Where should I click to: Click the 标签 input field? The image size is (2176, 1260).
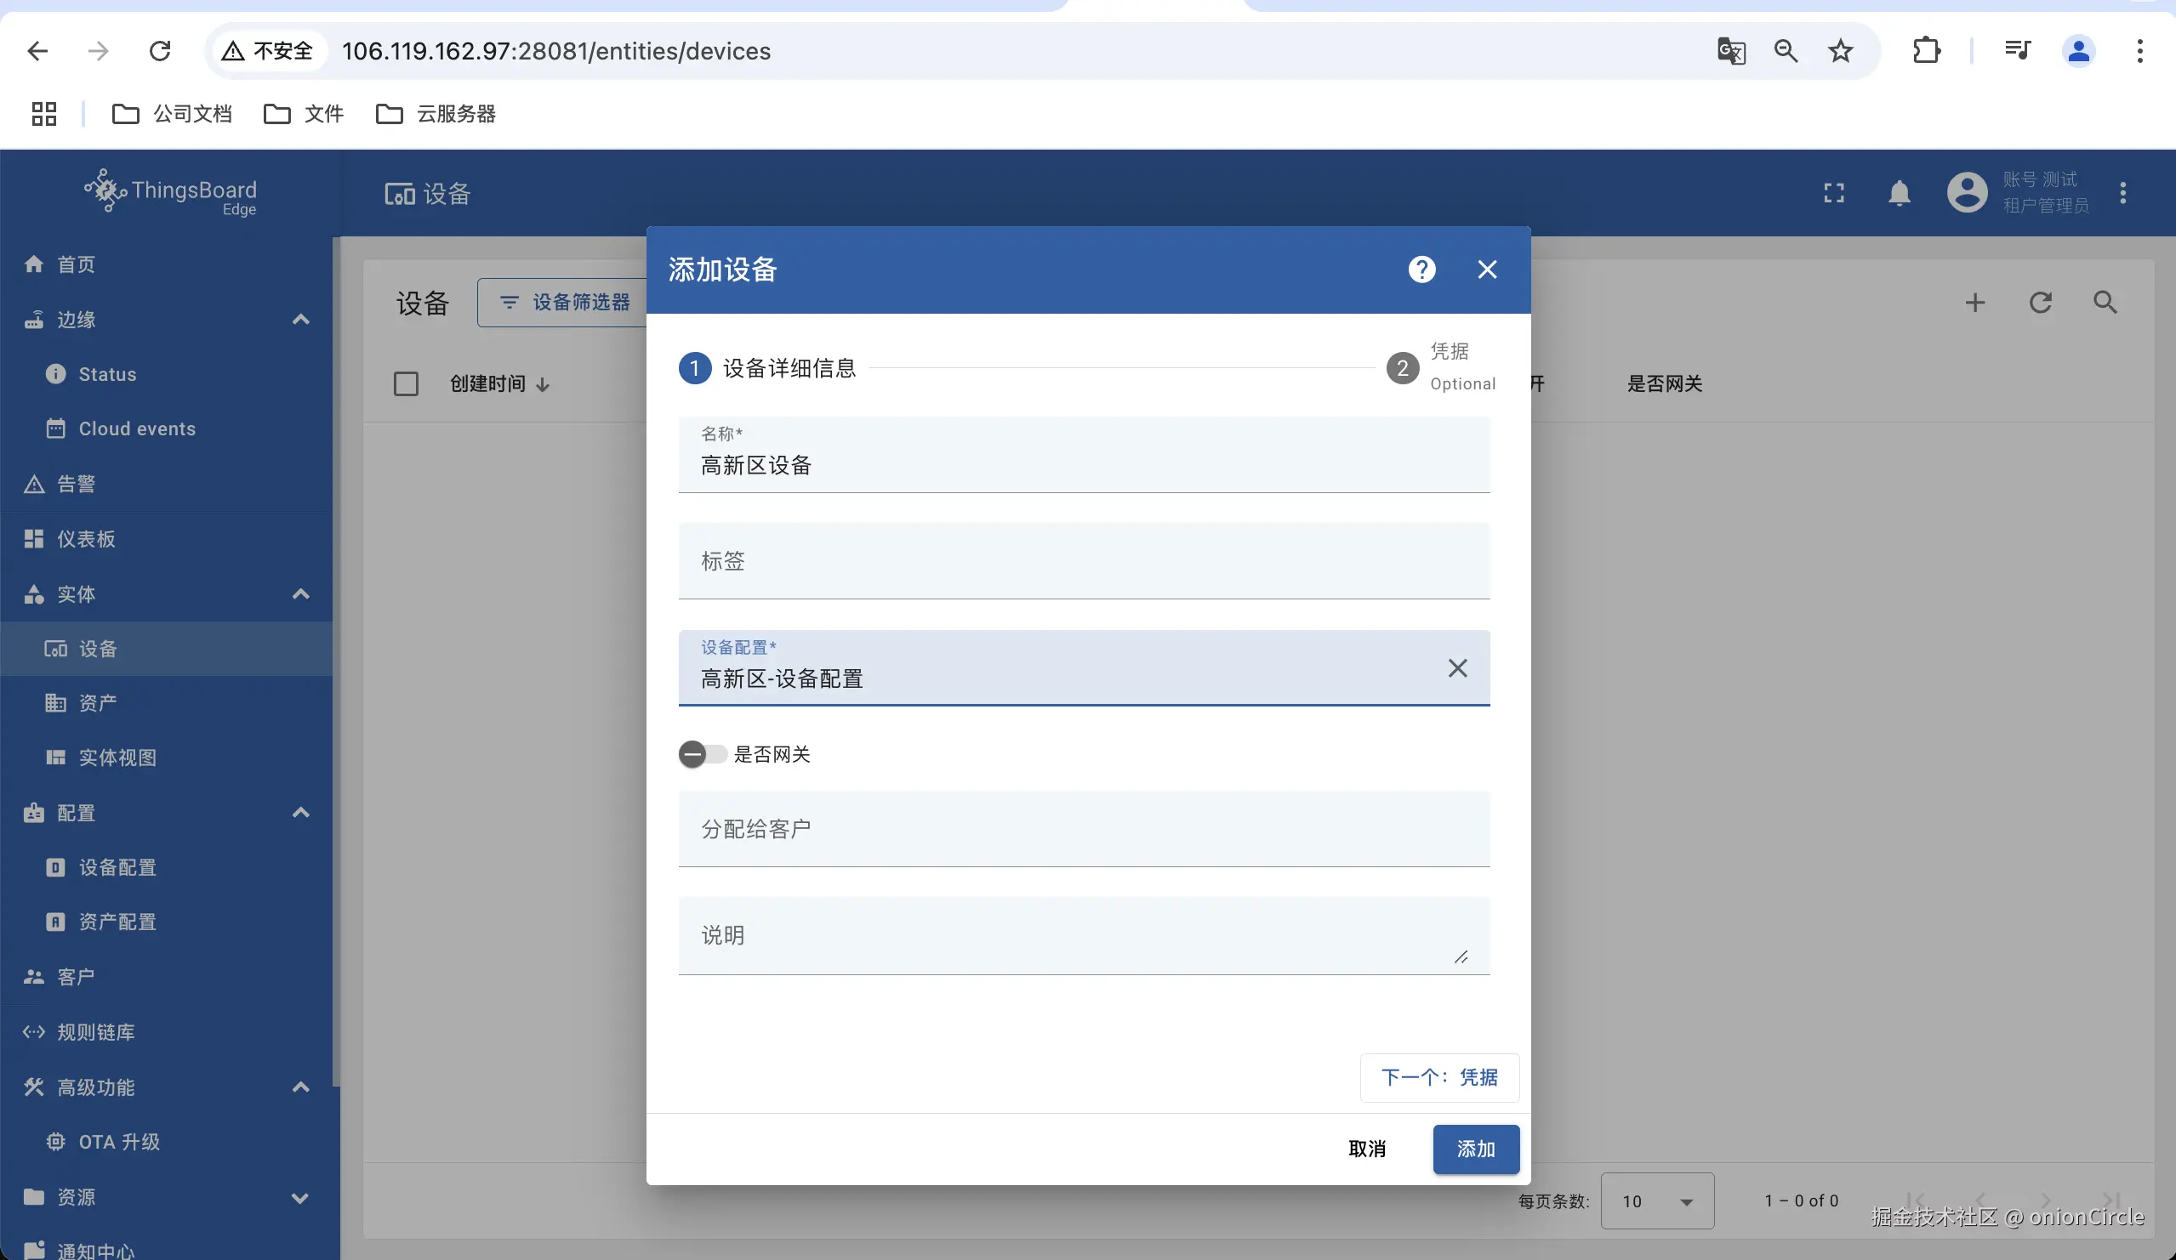coord(1083,561)
